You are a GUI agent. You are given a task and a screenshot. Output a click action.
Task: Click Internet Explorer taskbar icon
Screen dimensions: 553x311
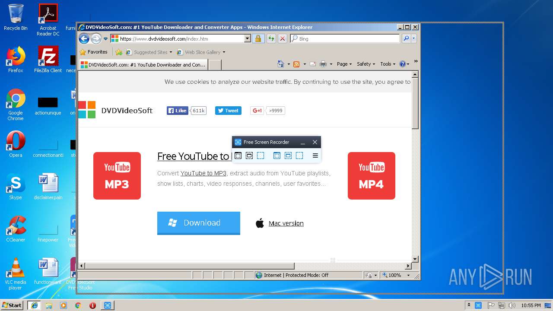click(34, 305)
